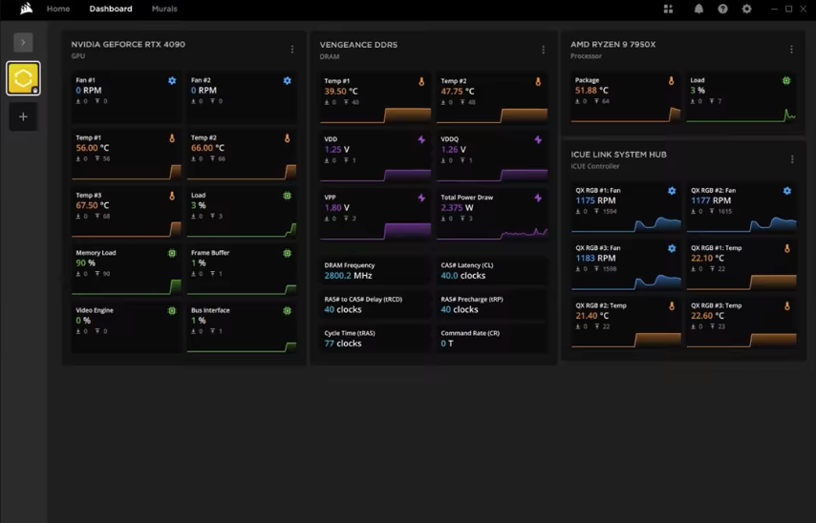
Task: Open the Home tab
Action: point(58,9)
